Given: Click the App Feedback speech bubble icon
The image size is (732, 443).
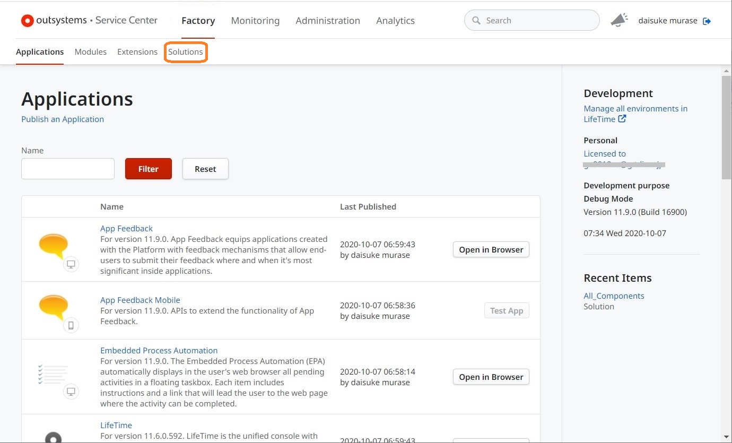Looking at the screenshot, I should (54, 246).
